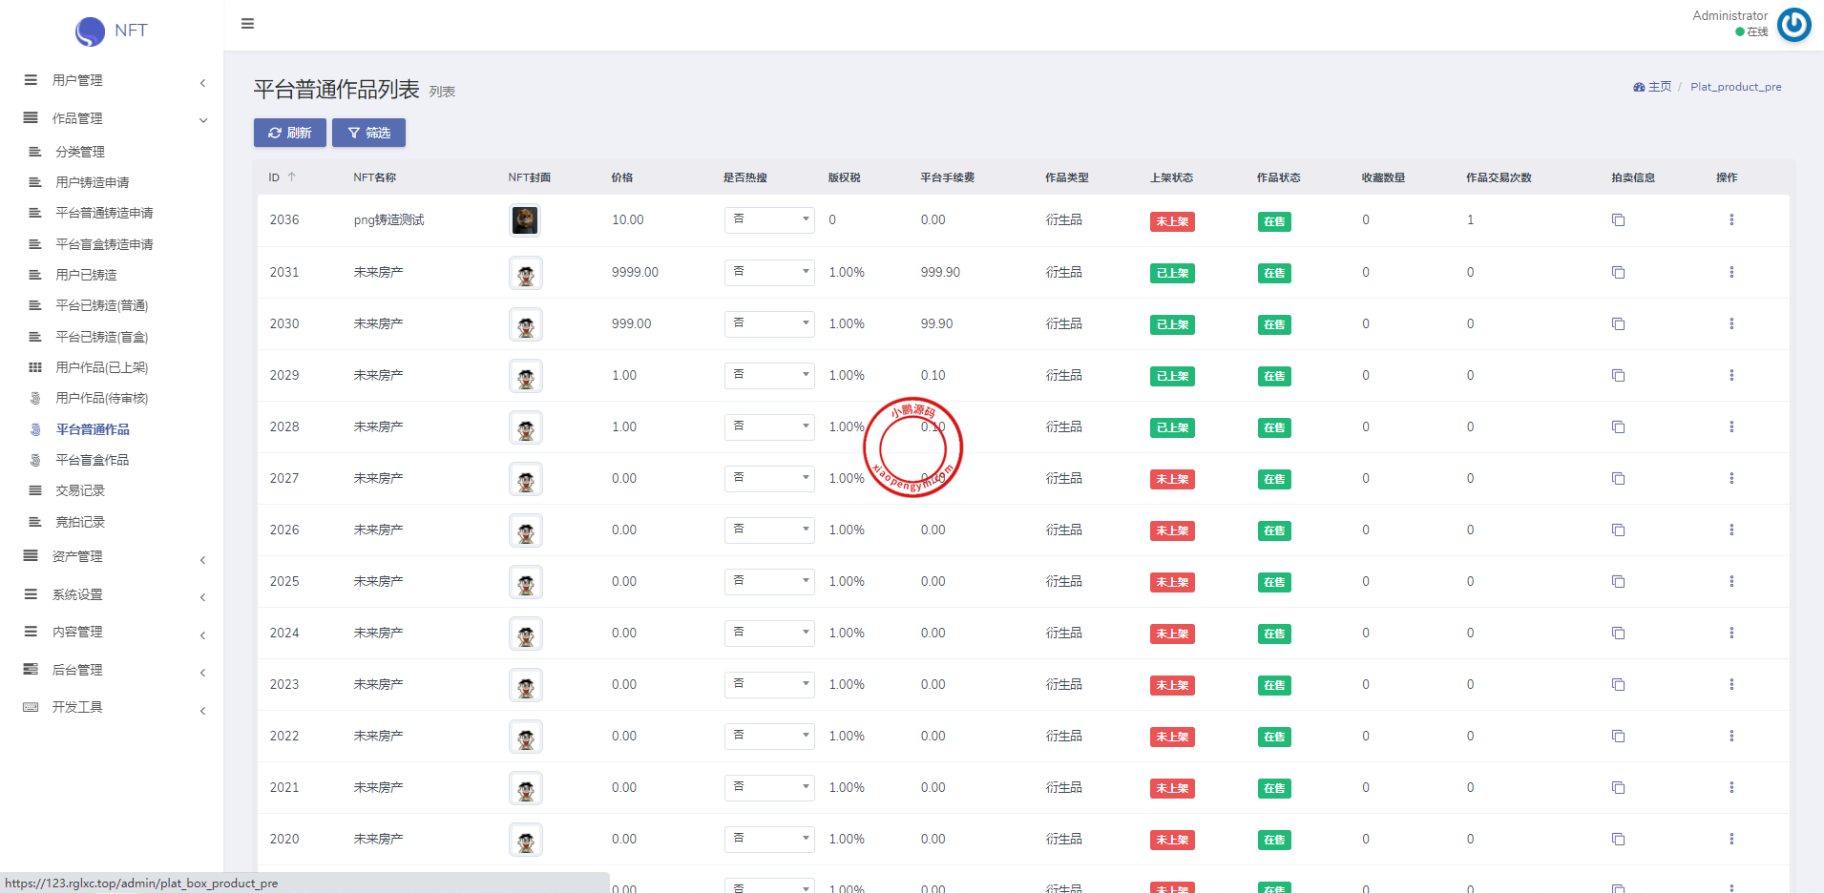Expand the 用户管理 sidebar section
1824x894 pixels.
[x=115, y=81]
